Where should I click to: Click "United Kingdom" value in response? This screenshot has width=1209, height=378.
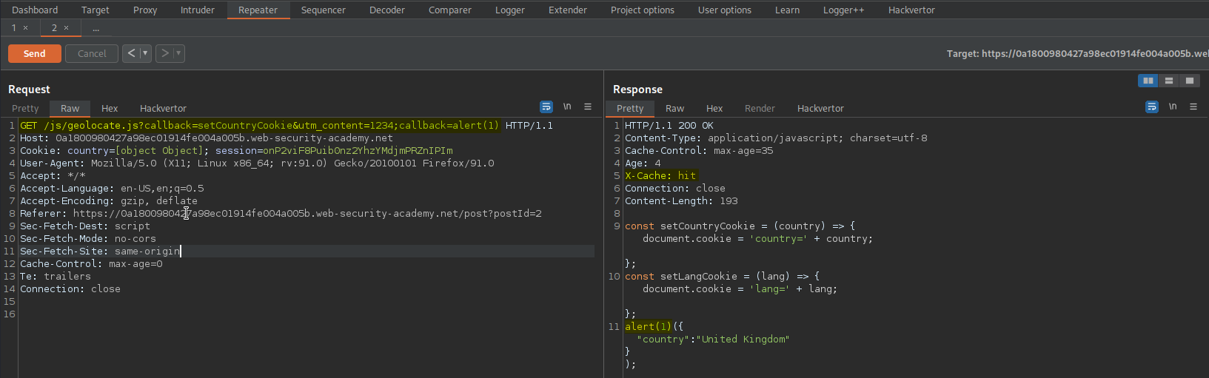click(x=743, y=340)
